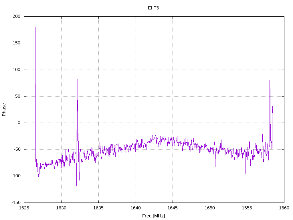The height and width of the screenshot is (220, 293).
Task: Click the y-axis tick label 0
Action: coord(19,123)
